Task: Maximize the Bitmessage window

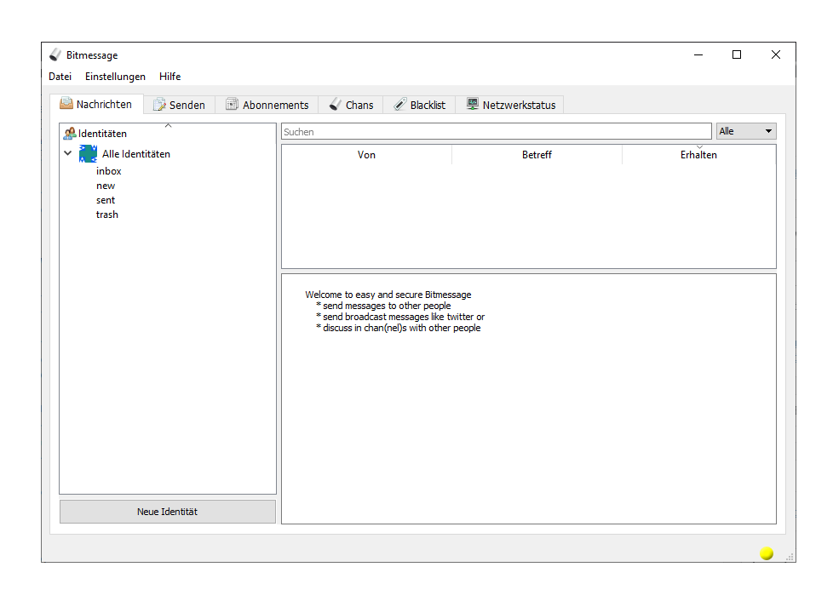Action: (736, 54)
